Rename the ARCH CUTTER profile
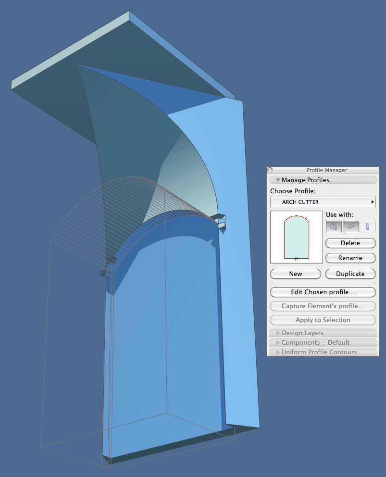386x477 pixels. tap(350, 258)
